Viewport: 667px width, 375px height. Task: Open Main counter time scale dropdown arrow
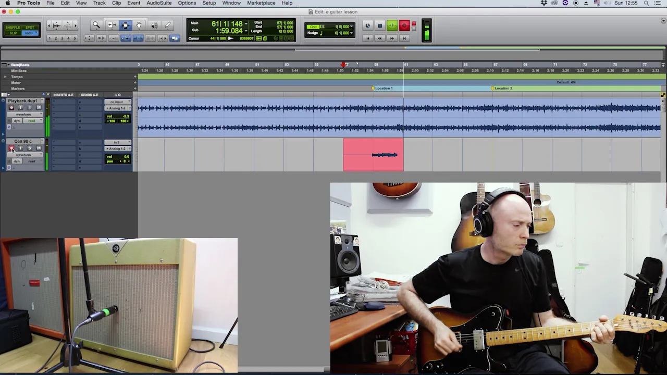pyautogui.click(x=246, y=24)
